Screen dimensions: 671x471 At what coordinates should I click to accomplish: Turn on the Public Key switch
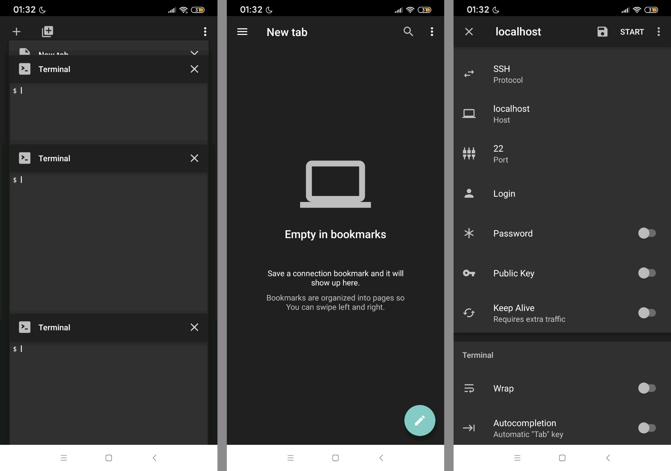[647, 273]
